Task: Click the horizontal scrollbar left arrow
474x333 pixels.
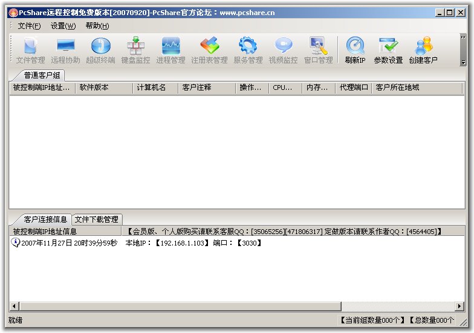Action: click(x=14, y=306)
